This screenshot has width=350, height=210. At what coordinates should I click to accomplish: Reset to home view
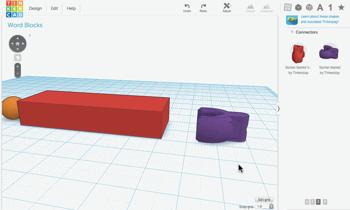pyautogui.click(x=18, y=44)
